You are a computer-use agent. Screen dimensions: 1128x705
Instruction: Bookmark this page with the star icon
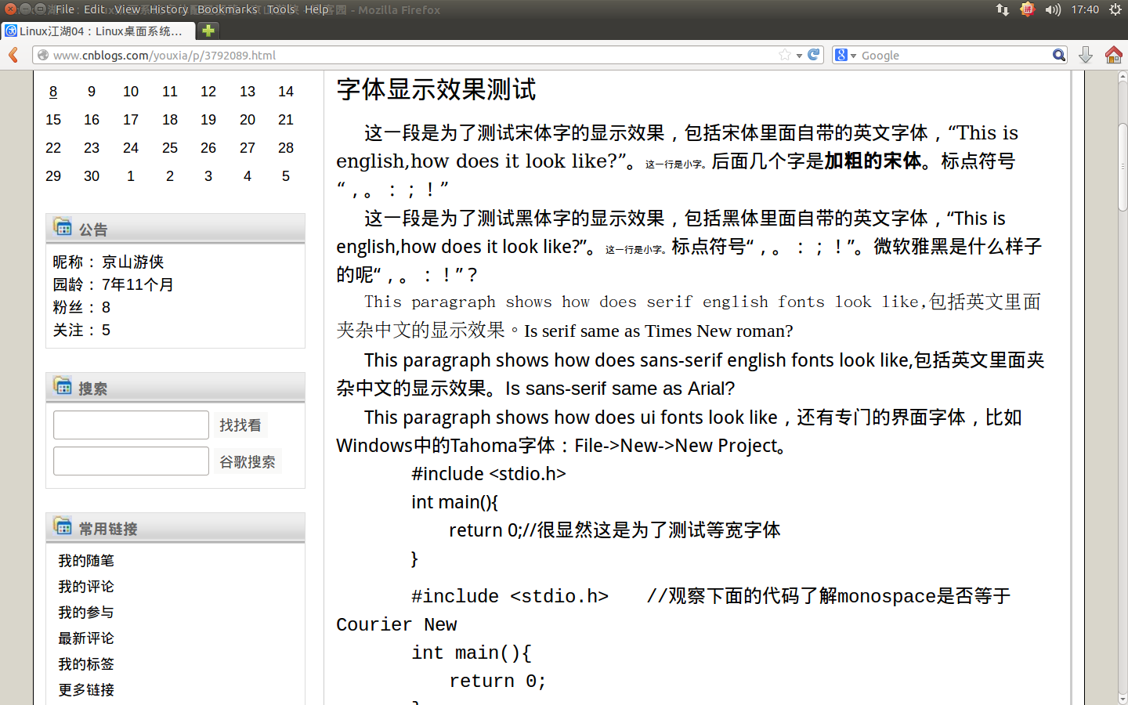coord(785,55)
